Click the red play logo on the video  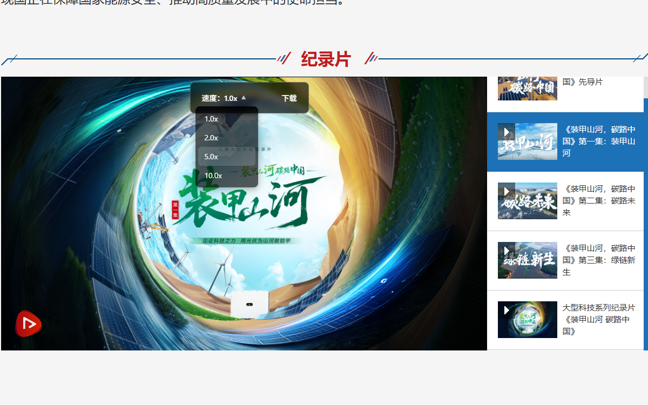point(28,323)
